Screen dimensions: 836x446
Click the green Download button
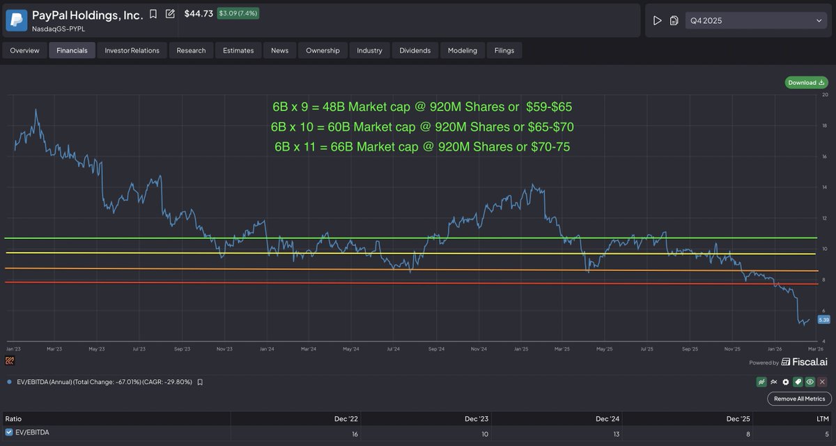tap(806, 82)
